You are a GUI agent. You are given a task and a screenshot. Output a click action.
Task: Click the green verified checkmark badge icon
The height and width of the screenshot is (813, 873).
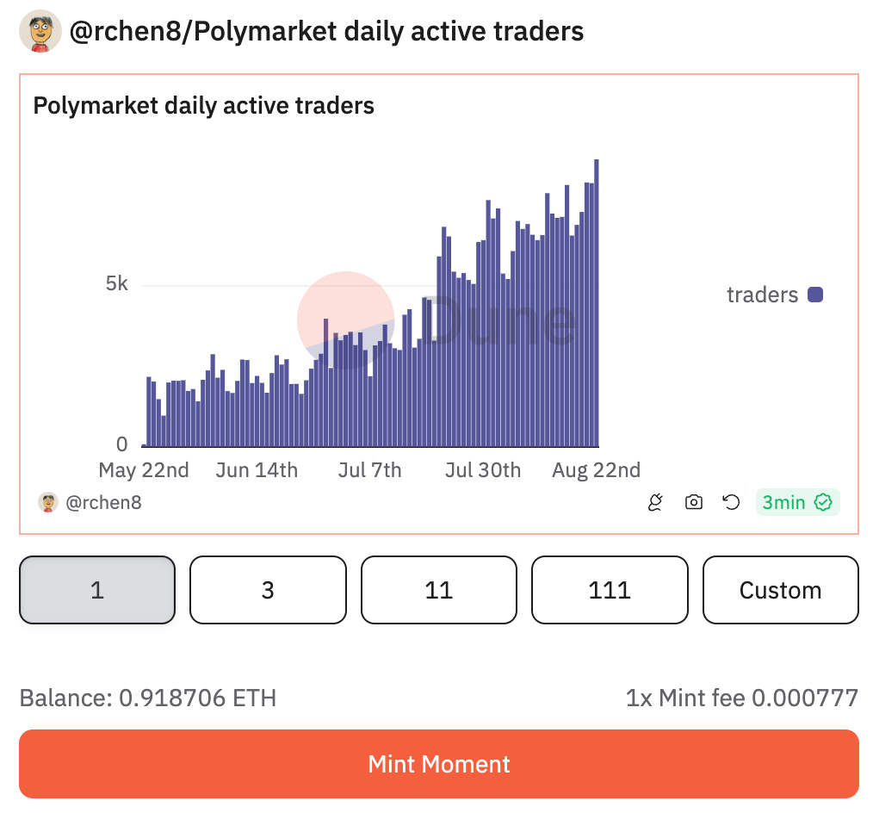(x=823, y=502)
